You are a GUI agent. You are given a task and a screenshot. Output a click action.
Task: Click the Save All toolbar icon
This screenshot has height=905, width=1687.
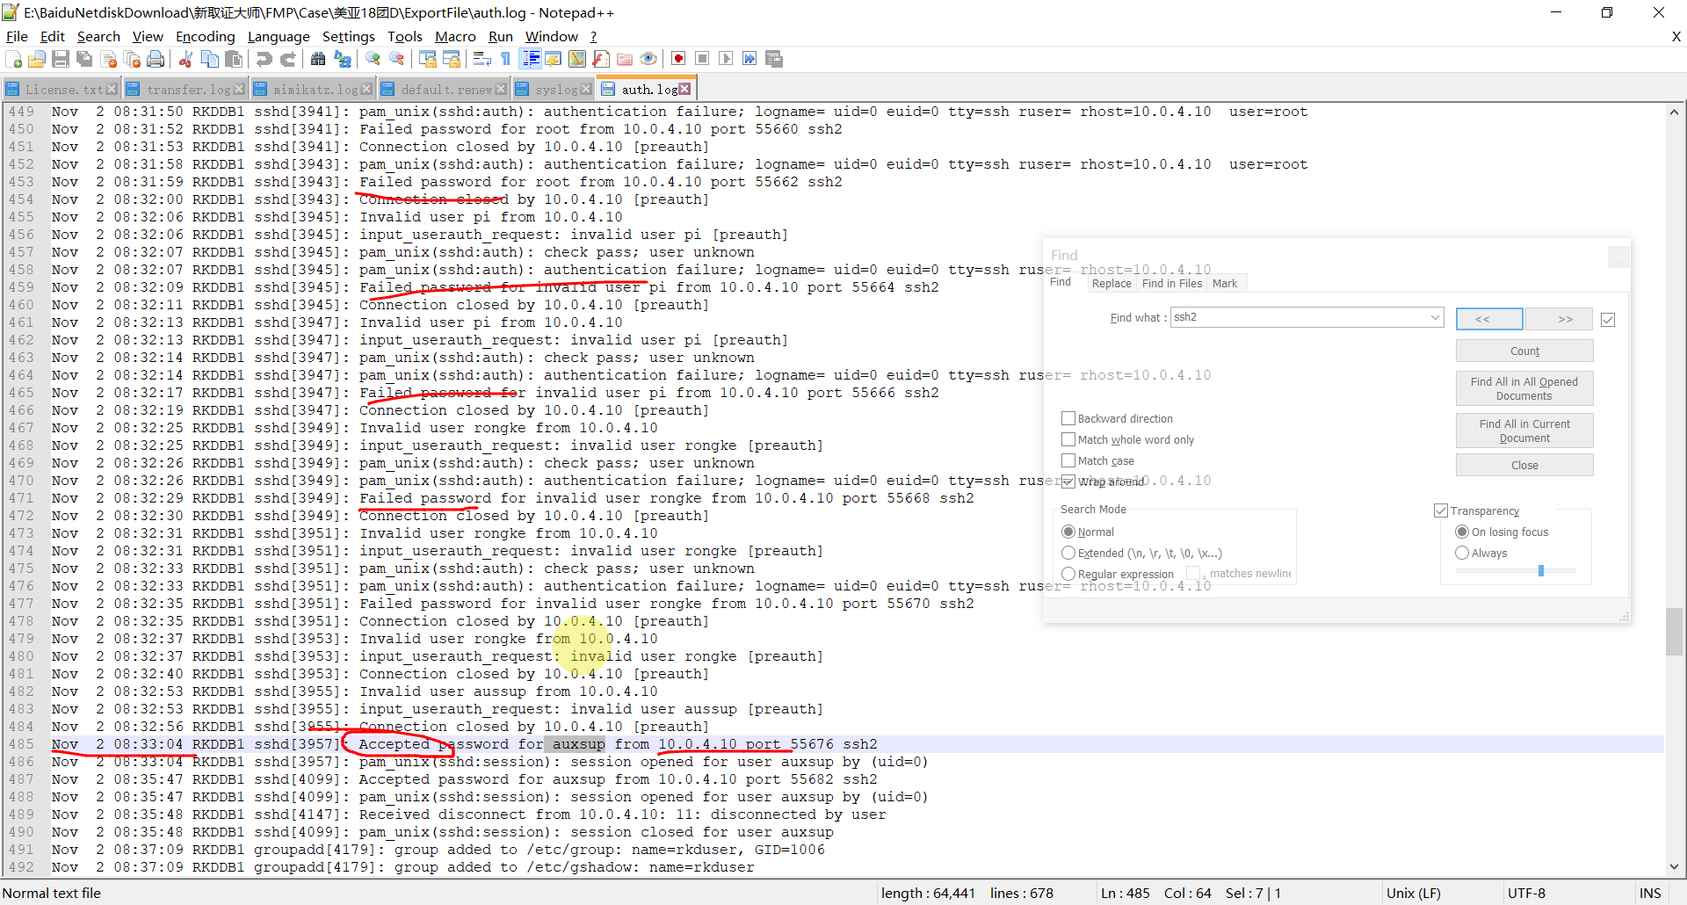click(x=84, y=59)
